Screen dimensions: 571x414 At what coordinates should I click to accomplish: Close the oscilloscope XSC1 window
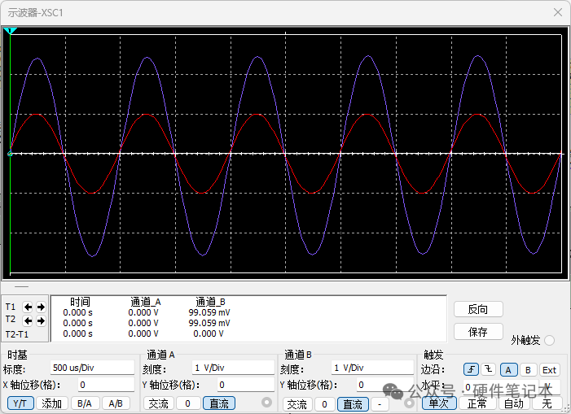click(556, 12)
